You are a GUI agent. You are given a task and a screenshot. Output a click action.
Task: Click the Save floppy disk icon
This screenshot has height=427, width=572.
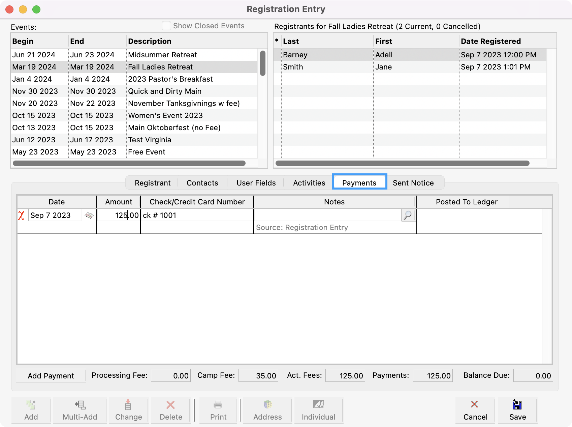tap(517, 404)
